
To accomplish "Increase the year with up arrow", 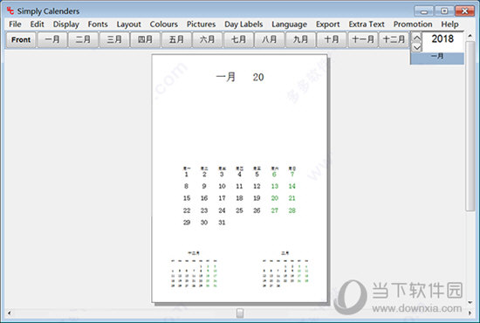I will pyautogui.click(x=416, y=38).
